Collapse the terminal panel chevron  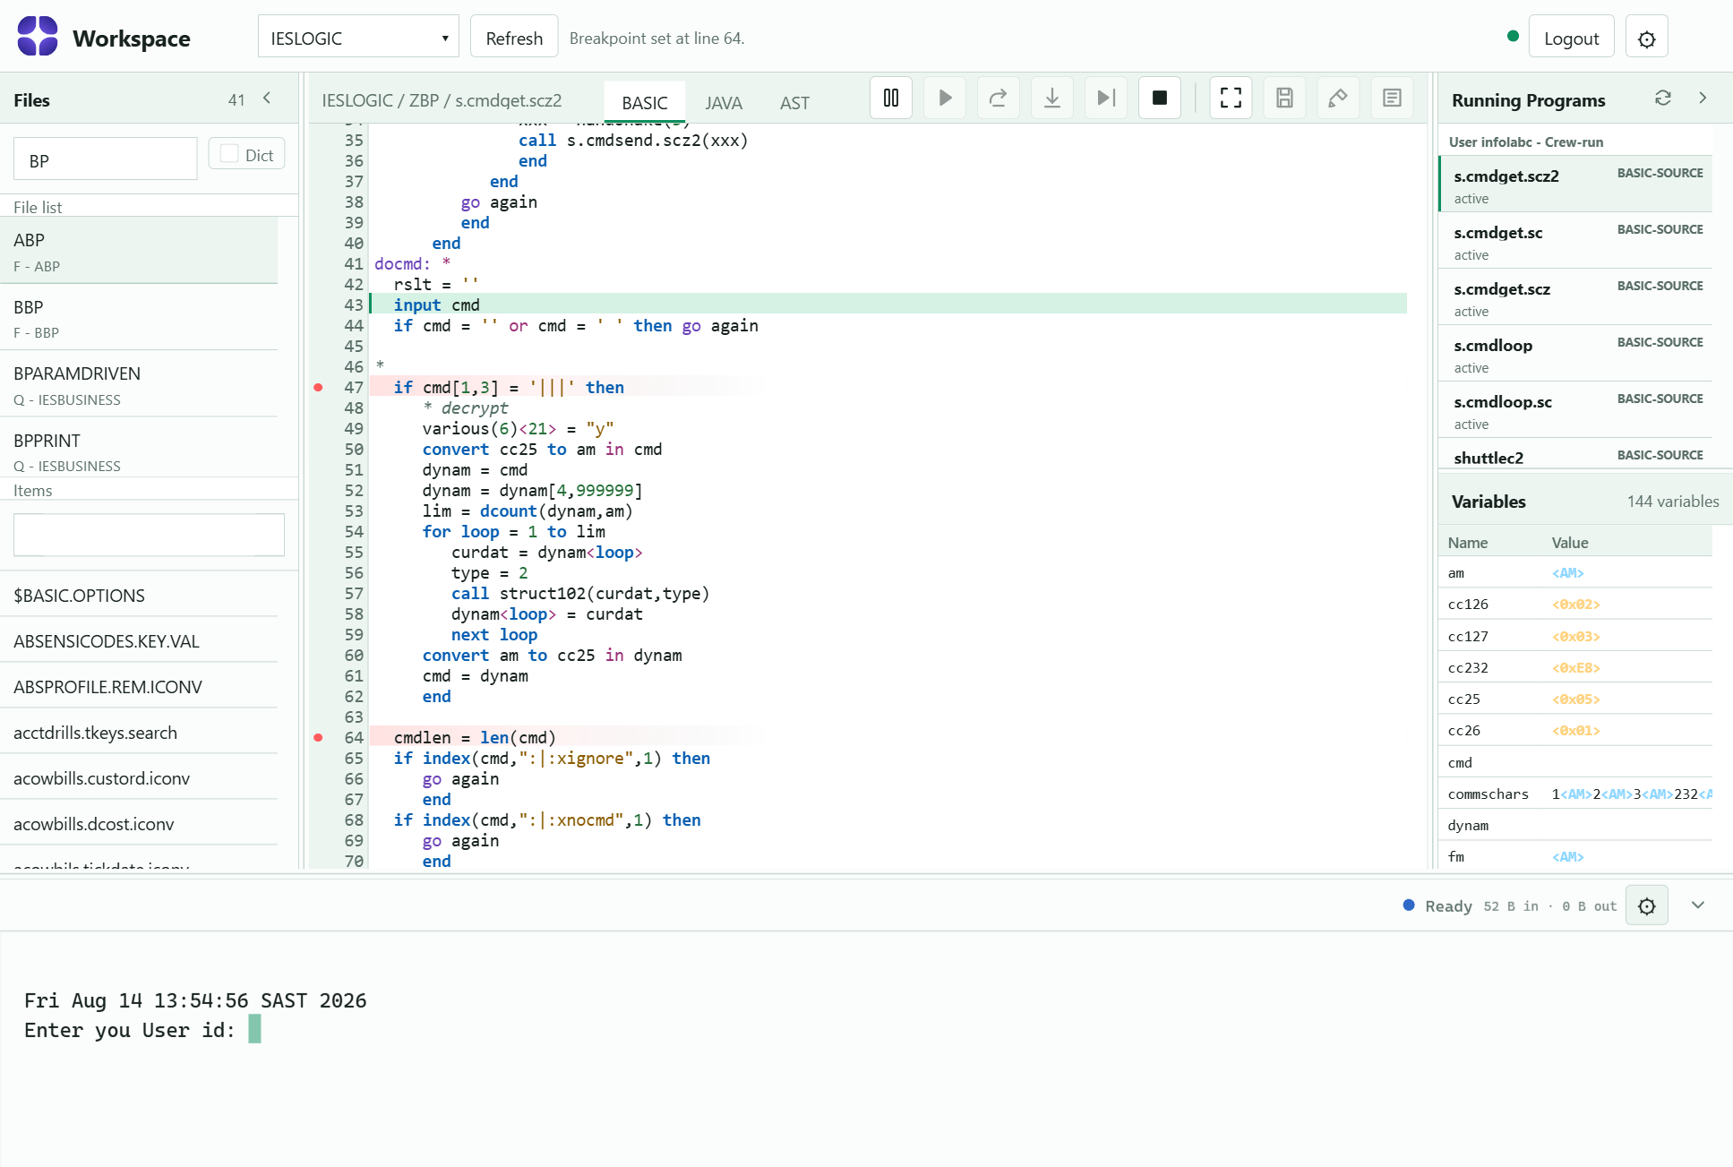[1697, 905]
